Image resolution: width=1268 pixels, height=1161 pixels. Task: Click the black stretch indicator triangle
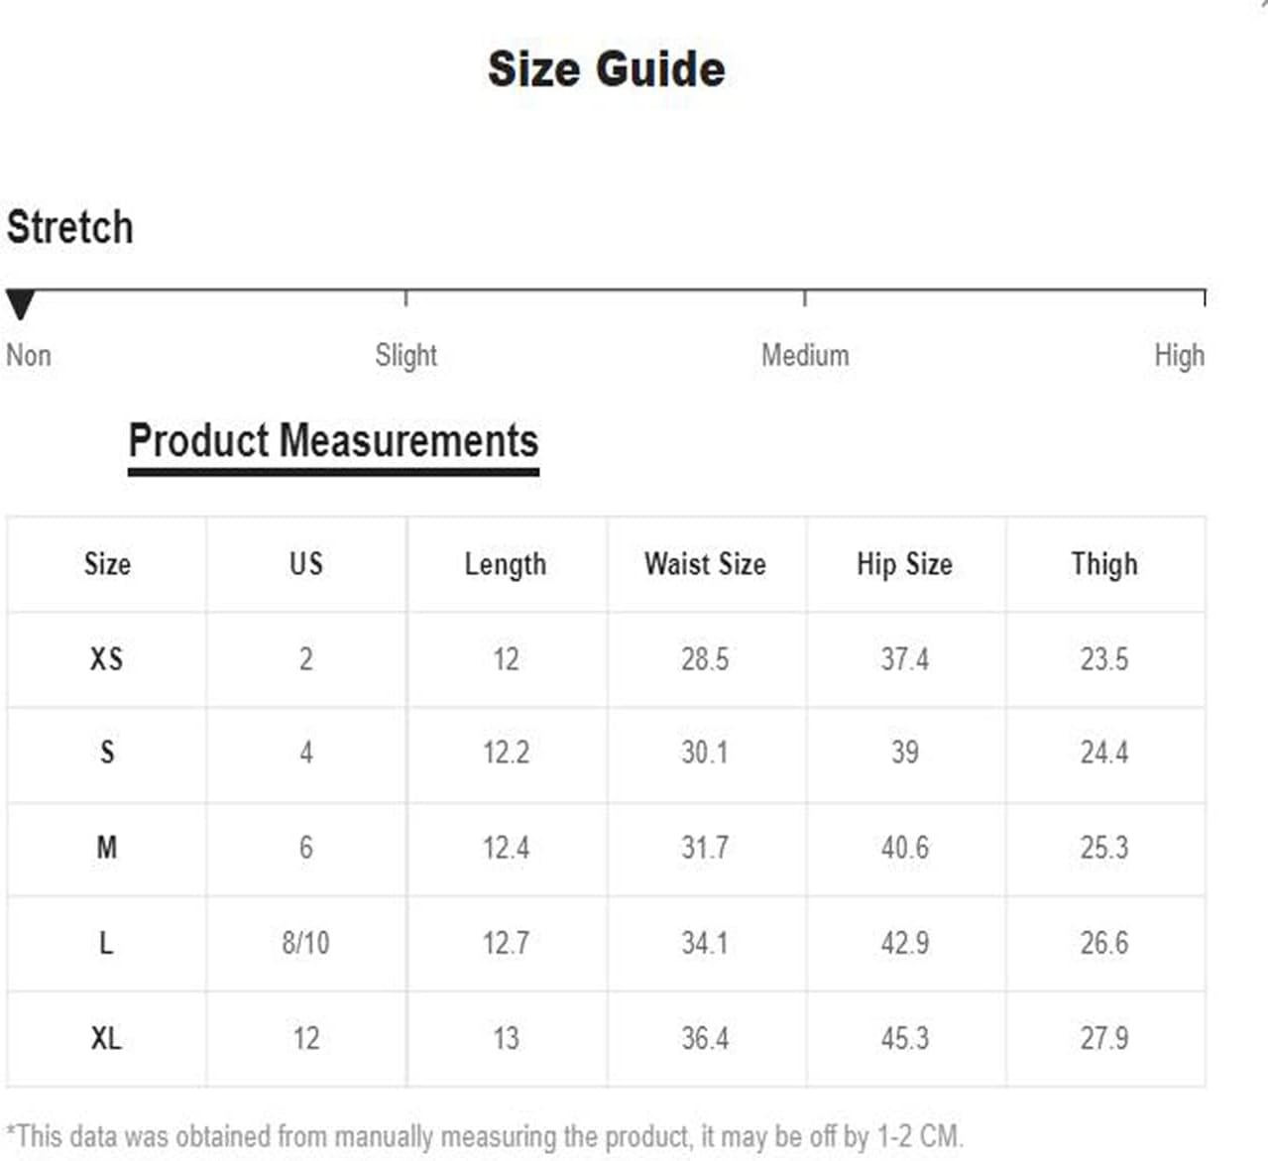coord(20,304)
